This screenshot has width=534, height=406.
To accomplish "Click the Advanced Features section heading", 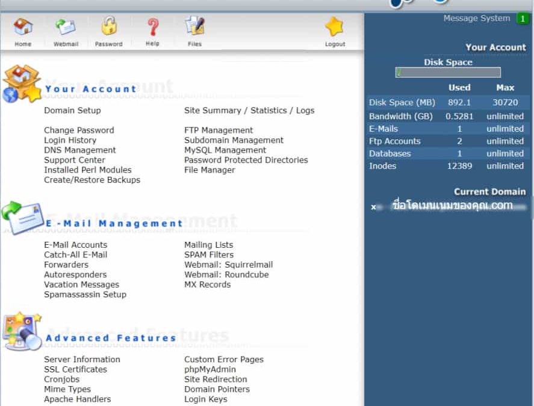I will 111,337.
